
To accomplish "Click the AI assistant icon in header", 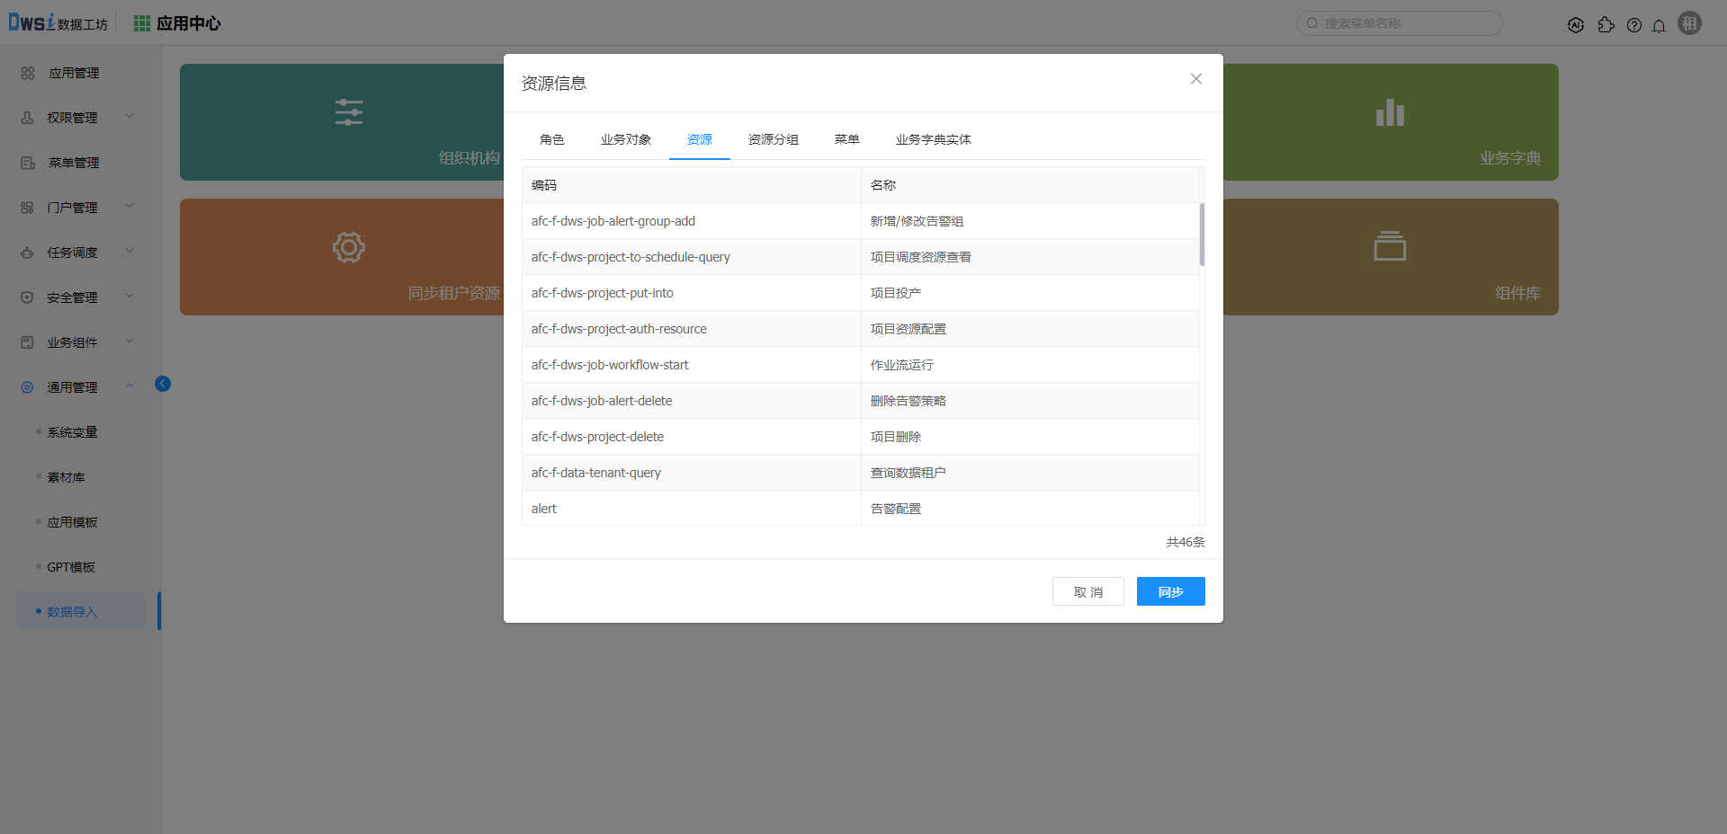I will click(x=1576, y=25).
